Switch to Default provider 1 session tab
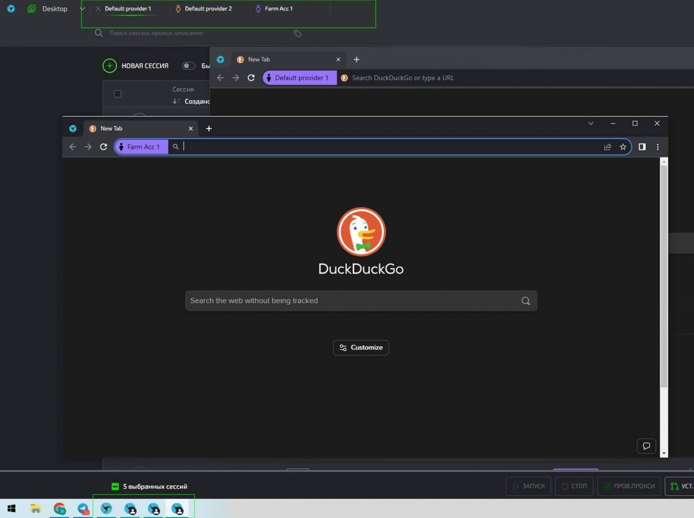 coord(128,9)
